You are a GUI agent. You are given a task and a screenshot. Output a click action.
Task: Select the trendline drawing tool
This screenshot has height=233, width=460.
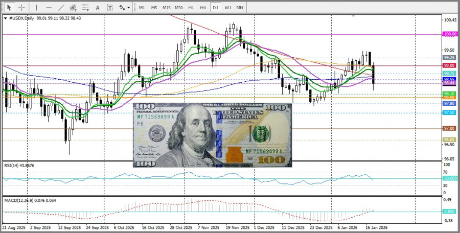tap(61, 8)
